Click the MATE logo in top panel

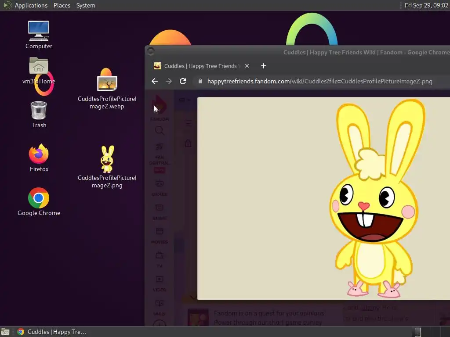click(7, 5)
